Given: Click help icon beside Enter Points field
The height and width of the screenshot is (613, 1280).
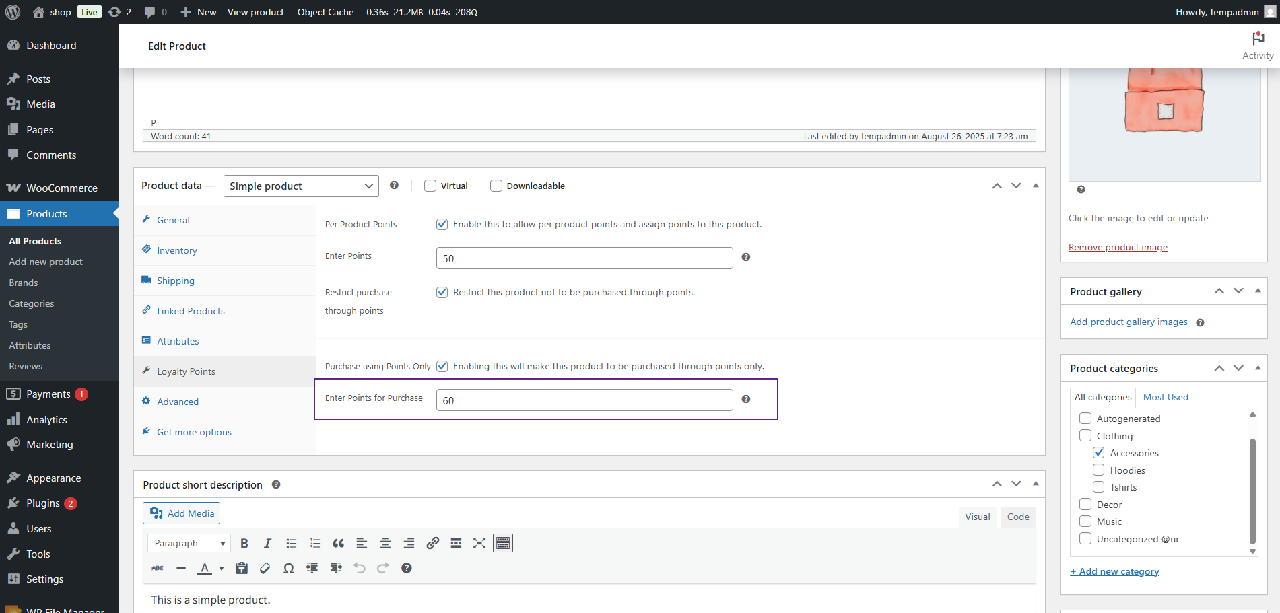Looking at the screenshot, I should click(746, 258).
